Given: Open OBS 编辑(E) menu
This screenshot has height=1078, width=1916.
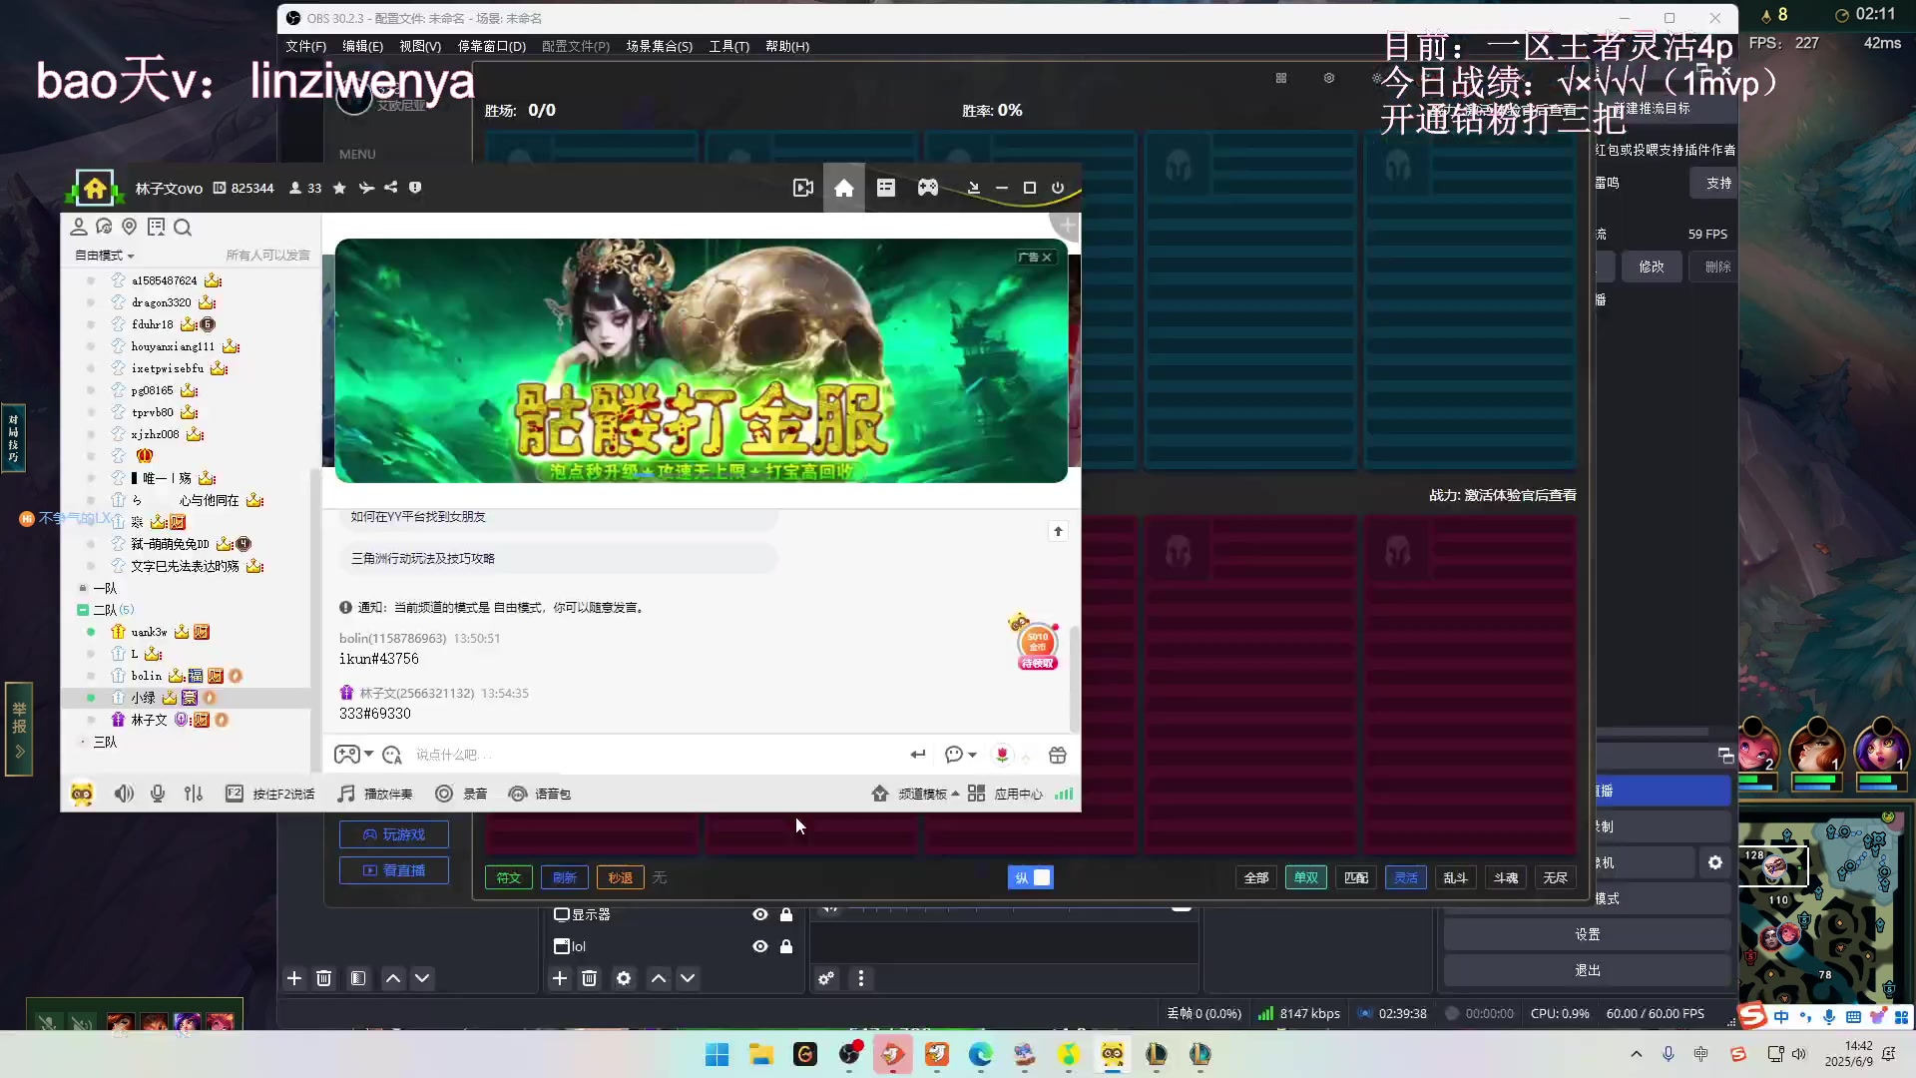Looking at the screenshot, I should click(362, 46).
